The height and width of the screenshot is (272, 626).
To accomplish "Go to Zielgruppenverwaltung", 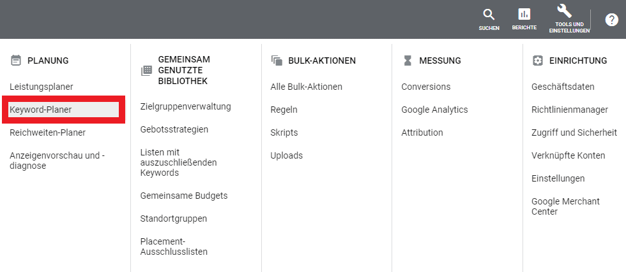I will coord(185,106).
